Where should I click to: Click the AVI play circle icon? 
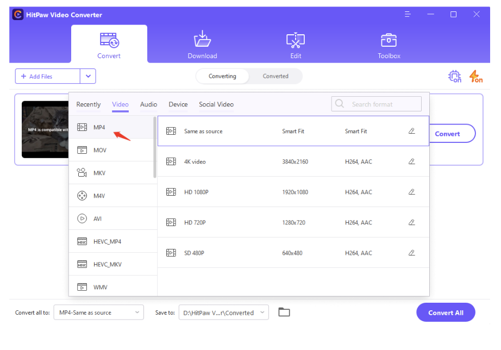82,218
